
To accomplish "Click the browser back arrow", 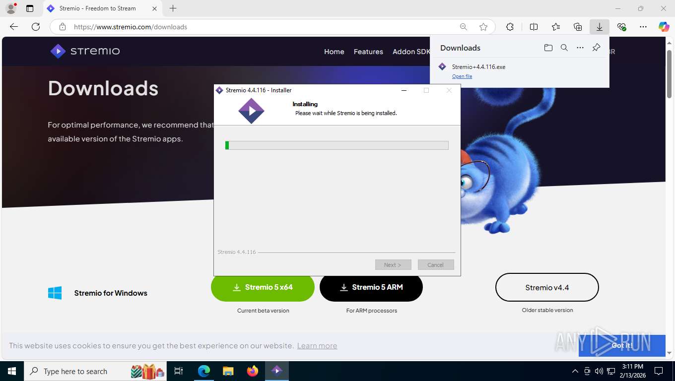I will 14,27.
